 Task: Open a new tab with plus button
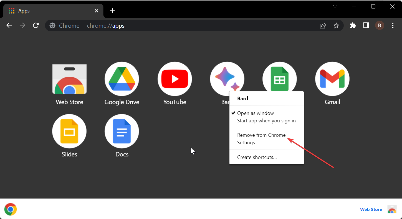(112, 11)
